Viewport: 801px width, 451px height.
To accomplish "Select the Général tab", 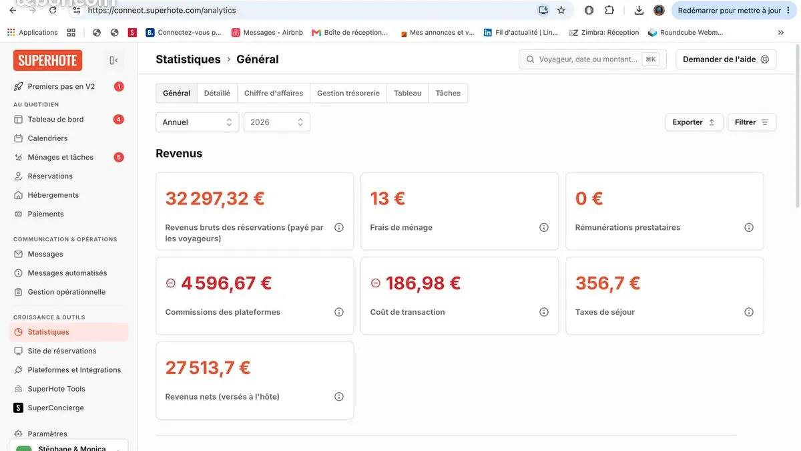I will pos(176,94).
